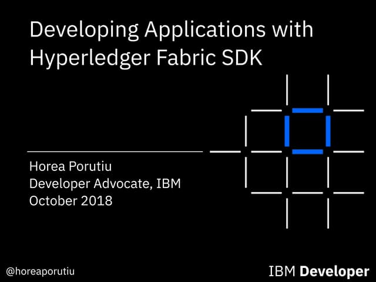Click the right blue bar of the square

pyautogui.click(x=328, y=130)
